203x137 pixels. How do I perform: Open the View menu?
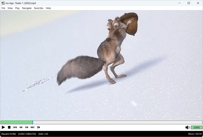(10, 8)
